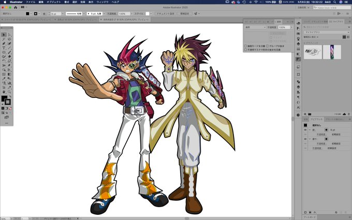Image resolution: width=352 pixels, height=220 pixels.
Task: Select the Paintbrush tool
Action: coord(9,52)
